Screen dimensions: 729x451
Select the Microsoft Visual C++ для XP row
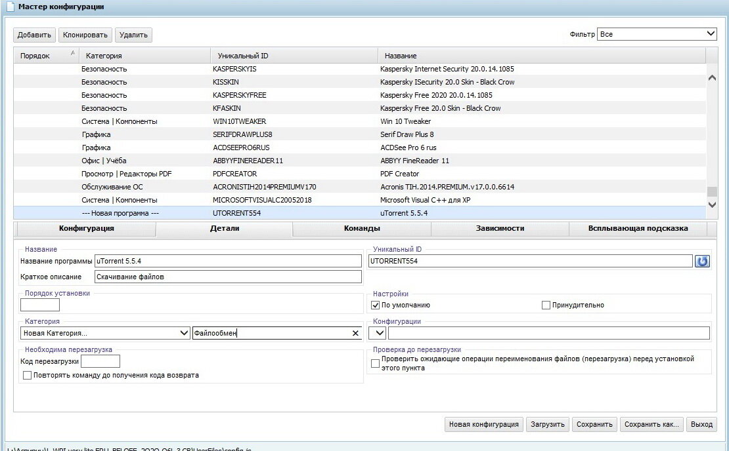(x=359, y=200)
